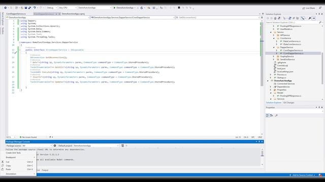
Task: Click the Preview Selected Items icon in Solution Explorer
Action: pyautogui.click(x=314, y=18)
